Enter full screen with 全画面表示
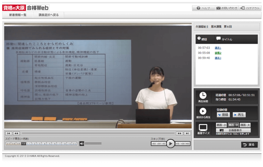This screenshot has width=263, height=167. [233, 130]
